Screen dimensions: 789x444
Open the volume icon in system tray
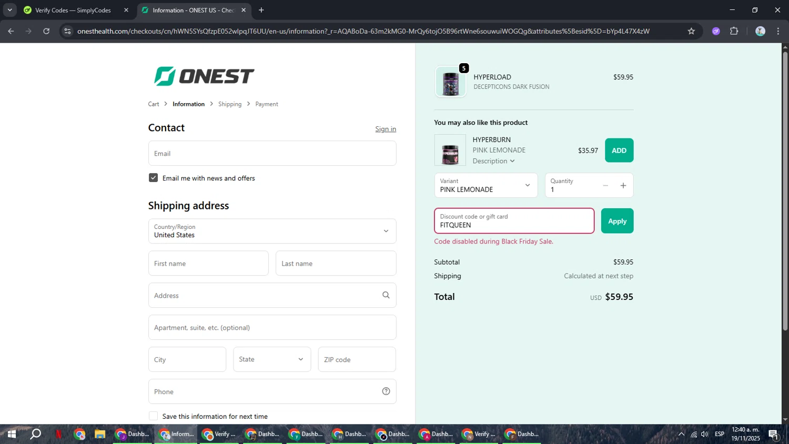[704, 434]
